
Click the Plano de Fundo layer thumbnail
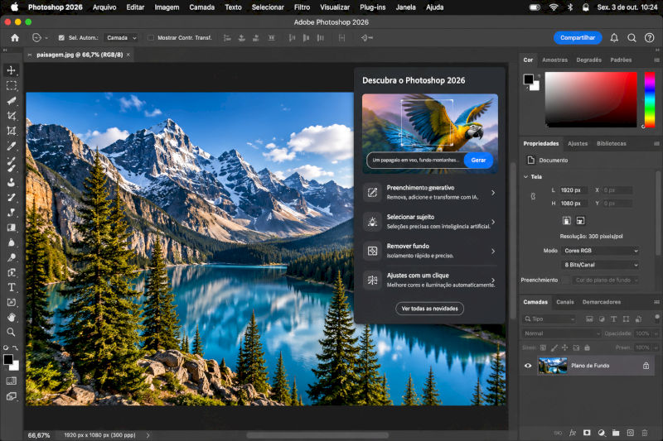coord(553,366)
